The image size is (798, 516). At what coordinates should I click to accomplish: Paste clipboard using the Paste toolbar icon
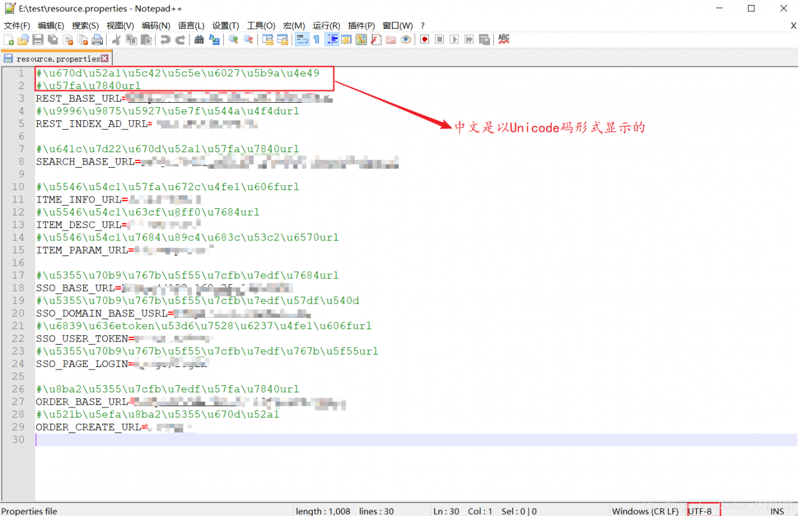click(146, 40)
